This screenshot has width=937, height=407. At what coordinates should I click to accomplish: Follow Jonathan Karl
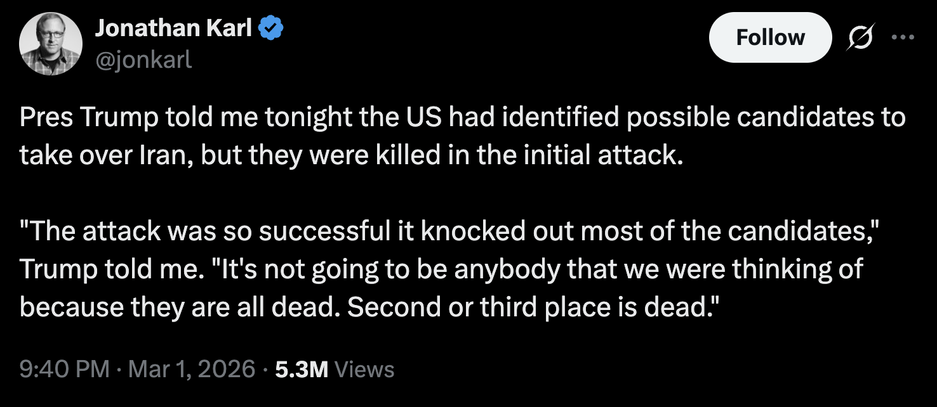[770, 38]
